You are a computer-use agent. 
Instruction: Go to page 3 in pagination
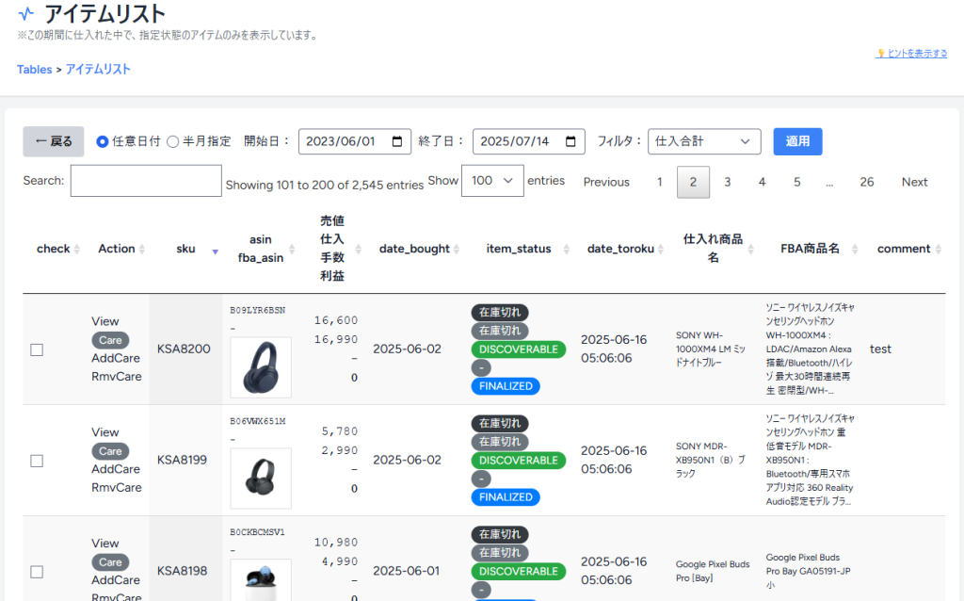727,182
